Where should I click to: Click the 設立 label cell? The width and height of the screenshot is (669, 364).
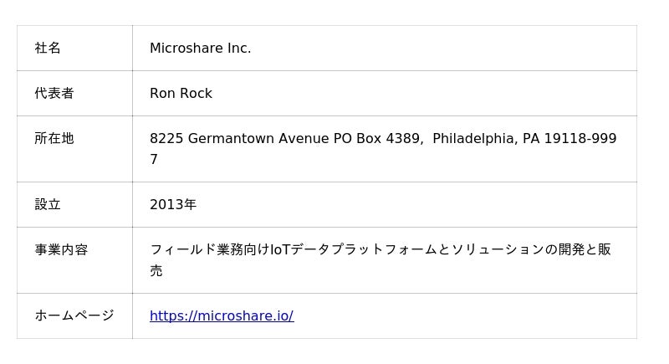click(x=48, y=205)
